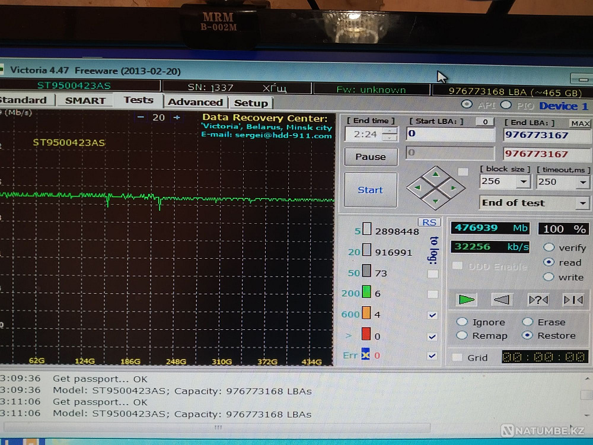Toggle log checkbox for 600 ms blocks

433,315
